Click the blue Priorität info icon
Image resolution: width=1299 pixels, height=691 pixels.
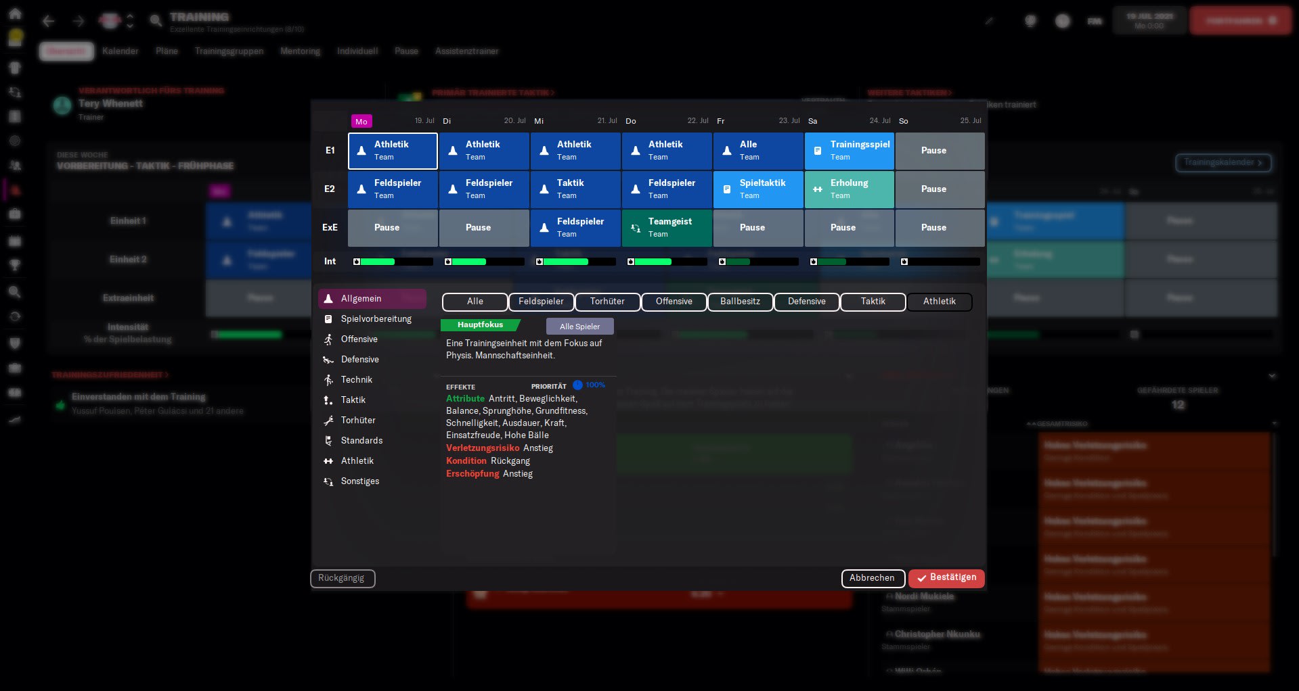(577, 385)
